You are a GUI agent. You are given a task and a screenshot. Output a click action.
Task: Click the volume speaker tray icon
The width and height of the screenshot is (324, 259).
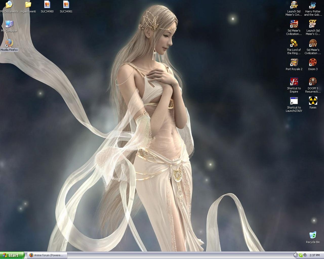(x=305, y=255)
